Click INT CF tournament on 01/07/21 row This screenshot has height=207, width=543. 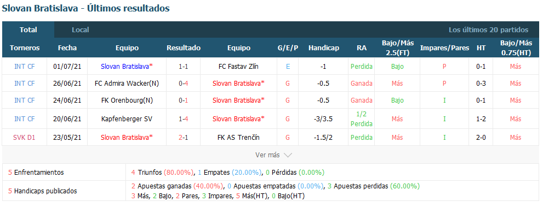click(x=24, y=67)
